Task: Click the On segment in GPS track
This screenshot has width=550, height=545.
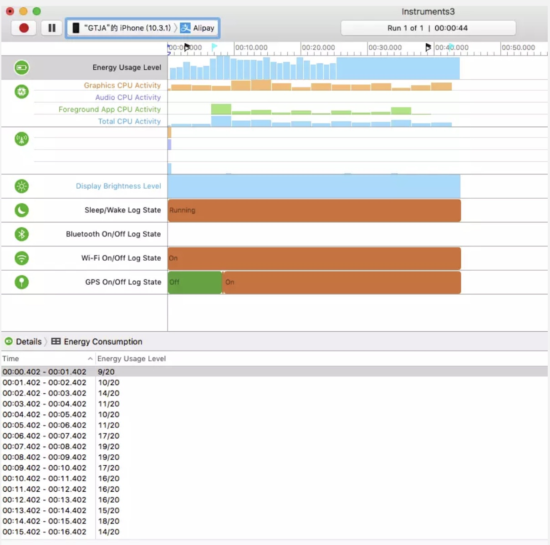Action: pos(342,283)
